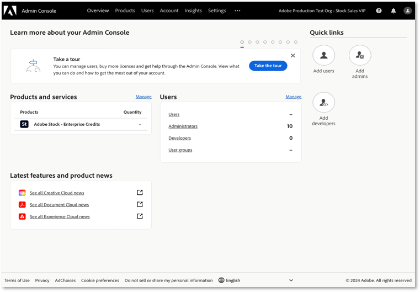Screen dimensions: 420x292
Task: Select the eighth carousel dot
Action: click(x=296, y=42)
